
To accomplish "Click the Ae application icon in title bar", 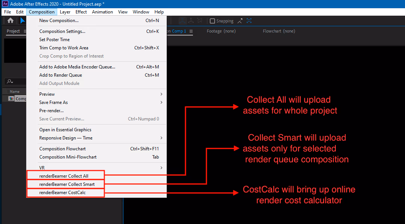I will click(x=5, y=4).
